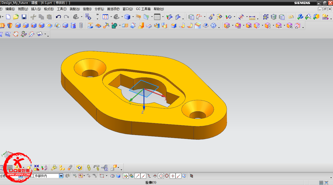This screenshot has height=185, width=333.
Task: Toggle the Point on Face snap option
Action: (x=184, y=176)
